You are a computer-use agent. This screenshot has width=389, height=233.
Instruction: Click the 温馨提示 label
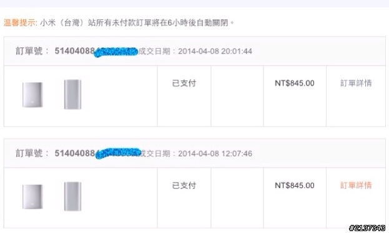tap(20, 23)
